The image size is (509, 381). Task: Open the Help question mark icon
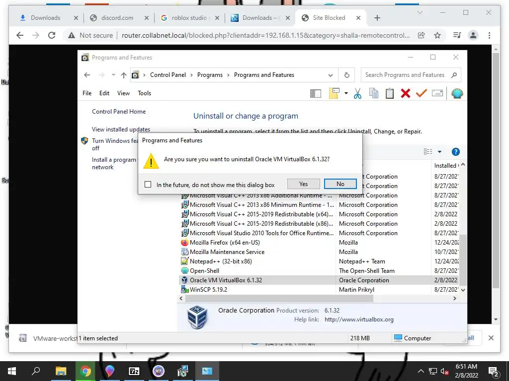click(455, 152)
